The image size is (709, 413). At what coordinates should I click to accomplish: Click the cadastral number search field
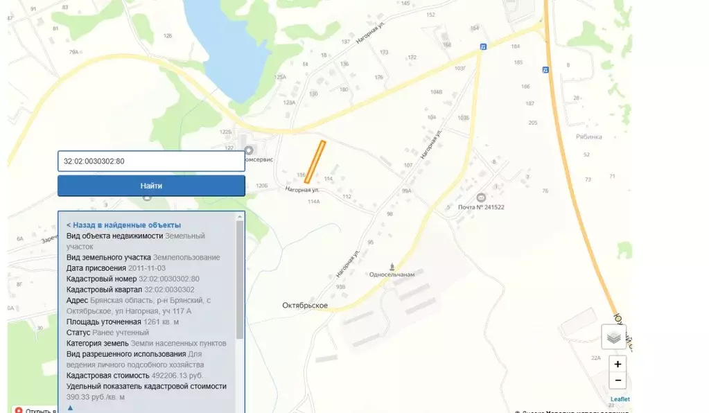151,161
